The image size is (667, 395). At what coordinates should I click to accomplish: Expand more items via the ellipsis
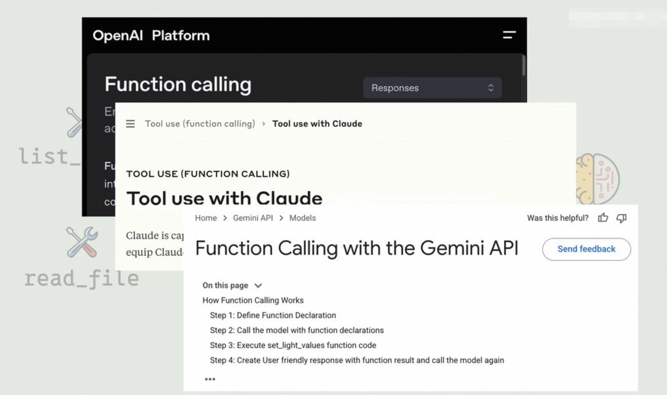click(210, 379)
